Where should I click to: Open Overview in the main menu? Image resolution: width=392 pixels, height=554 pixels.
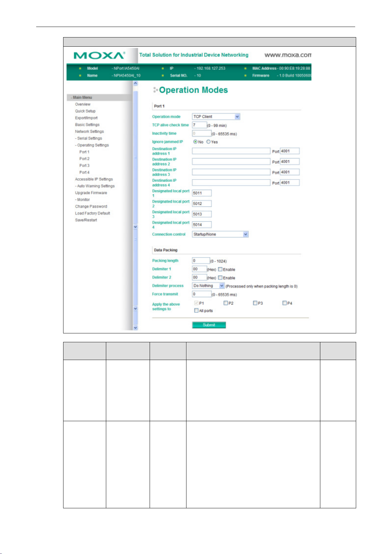(83, 104)
